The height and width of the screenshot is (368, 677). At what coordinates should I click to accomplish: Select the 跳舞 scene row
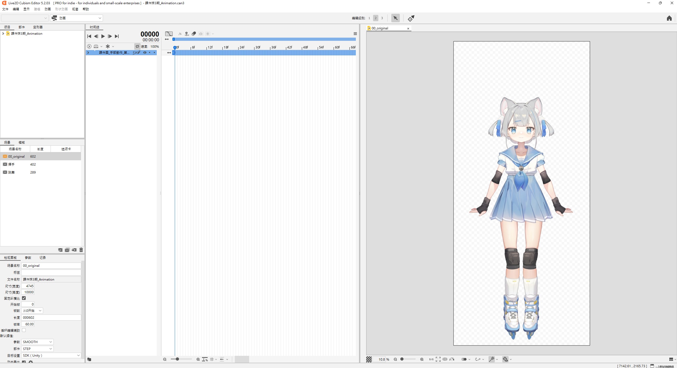(41, 172)
